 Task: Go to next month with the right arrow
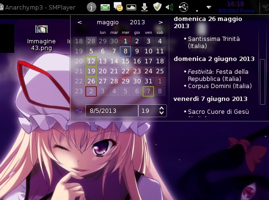pyautogui.click(x=160, y=22)
